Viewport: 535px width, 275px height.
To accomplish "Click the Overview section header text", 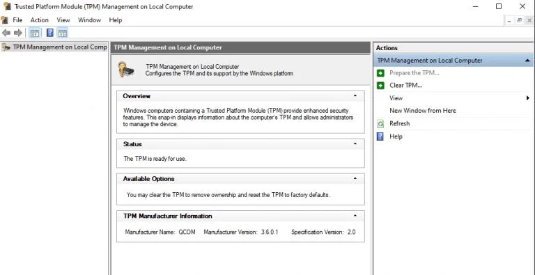I will (137, 96).
